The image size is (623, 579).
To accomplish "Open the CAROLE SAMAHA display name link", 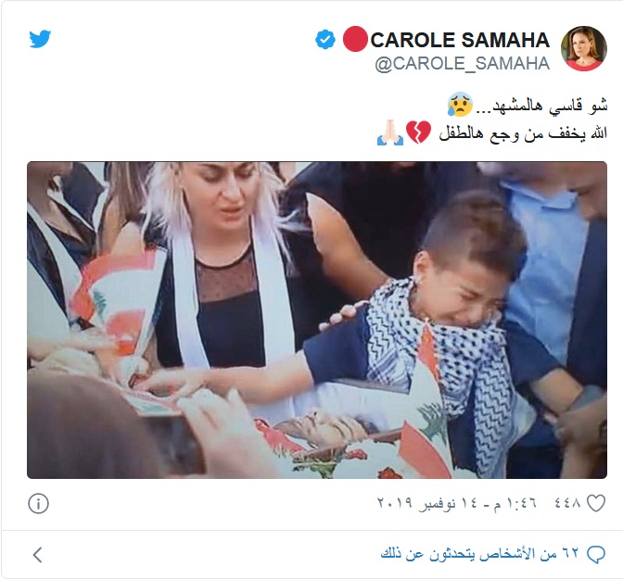I will point(460,40).
